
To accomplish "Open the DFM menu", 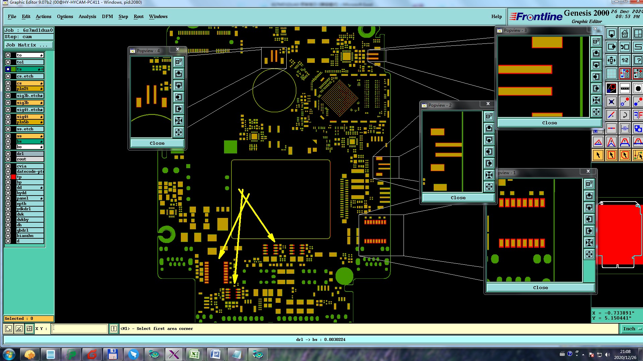I will 107,16.
